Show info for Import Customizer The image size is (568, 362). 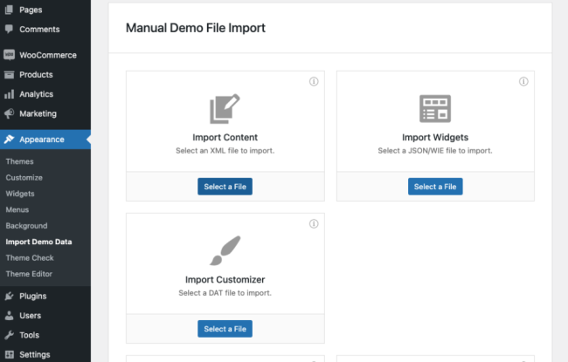(x=314, y=224)
